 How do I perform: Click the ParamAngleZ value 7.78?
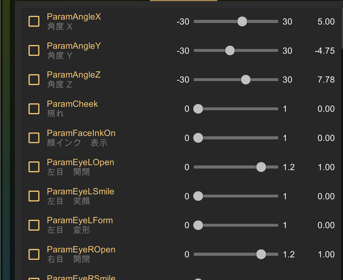click(326, 79)
